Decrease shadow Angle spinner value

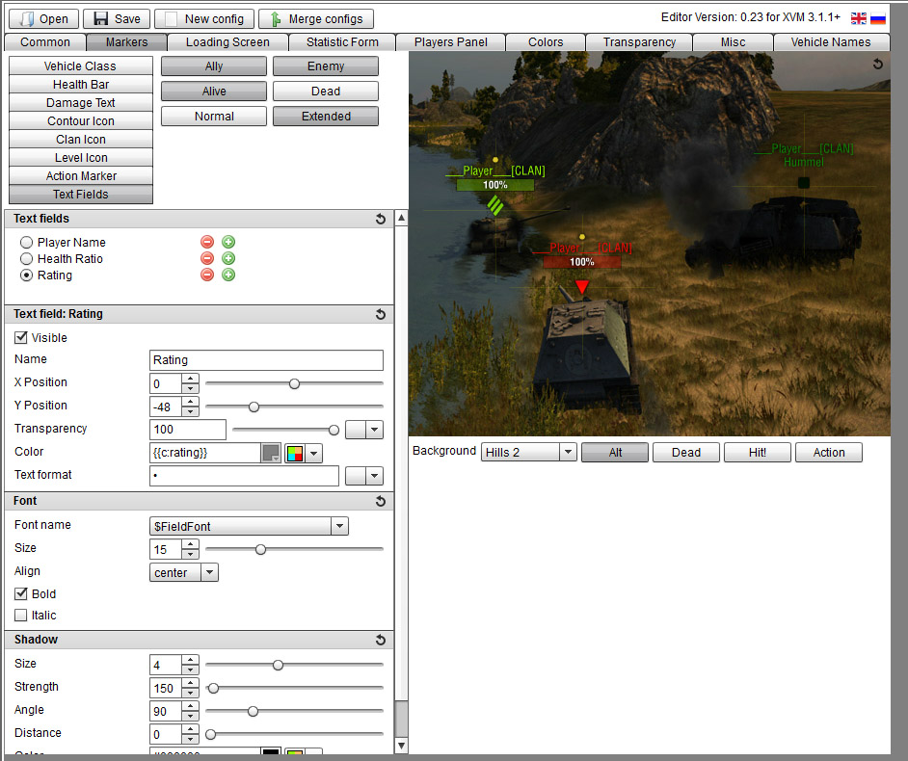190,716
